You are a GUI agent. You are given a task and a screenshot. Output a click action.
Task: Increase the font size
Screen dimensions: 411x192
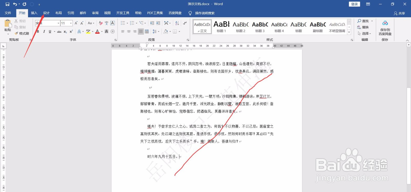click(76, 23)
